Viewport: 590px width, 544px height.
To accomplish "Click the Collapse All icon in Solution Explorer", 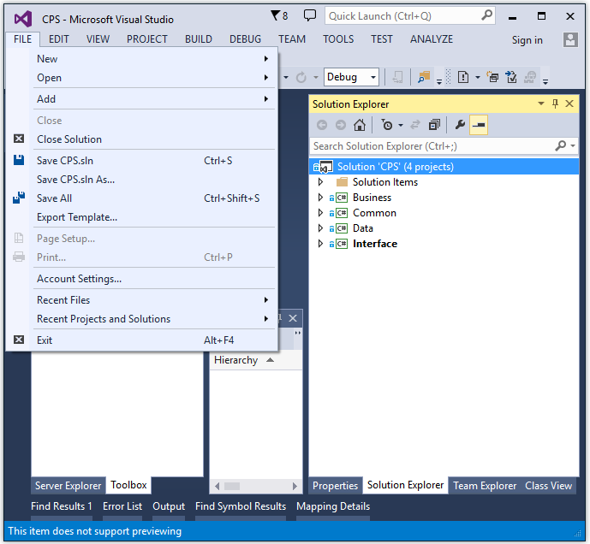I will 434,125.
